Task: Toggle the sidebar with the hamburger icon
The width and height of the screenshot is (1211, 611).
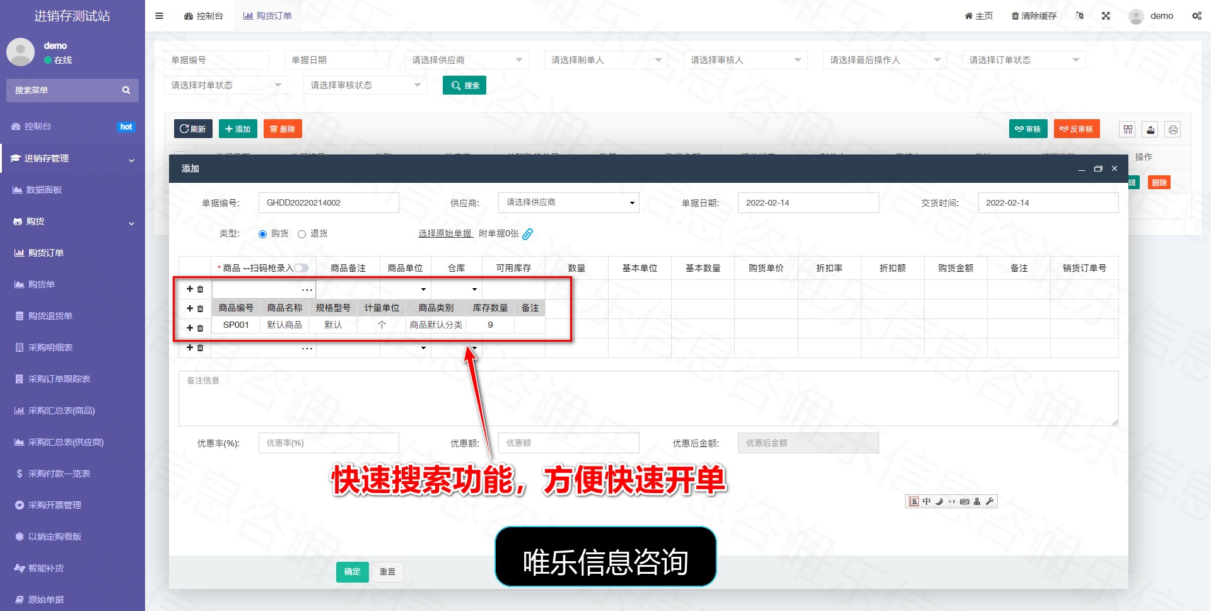Action: [x=159, y=16]
